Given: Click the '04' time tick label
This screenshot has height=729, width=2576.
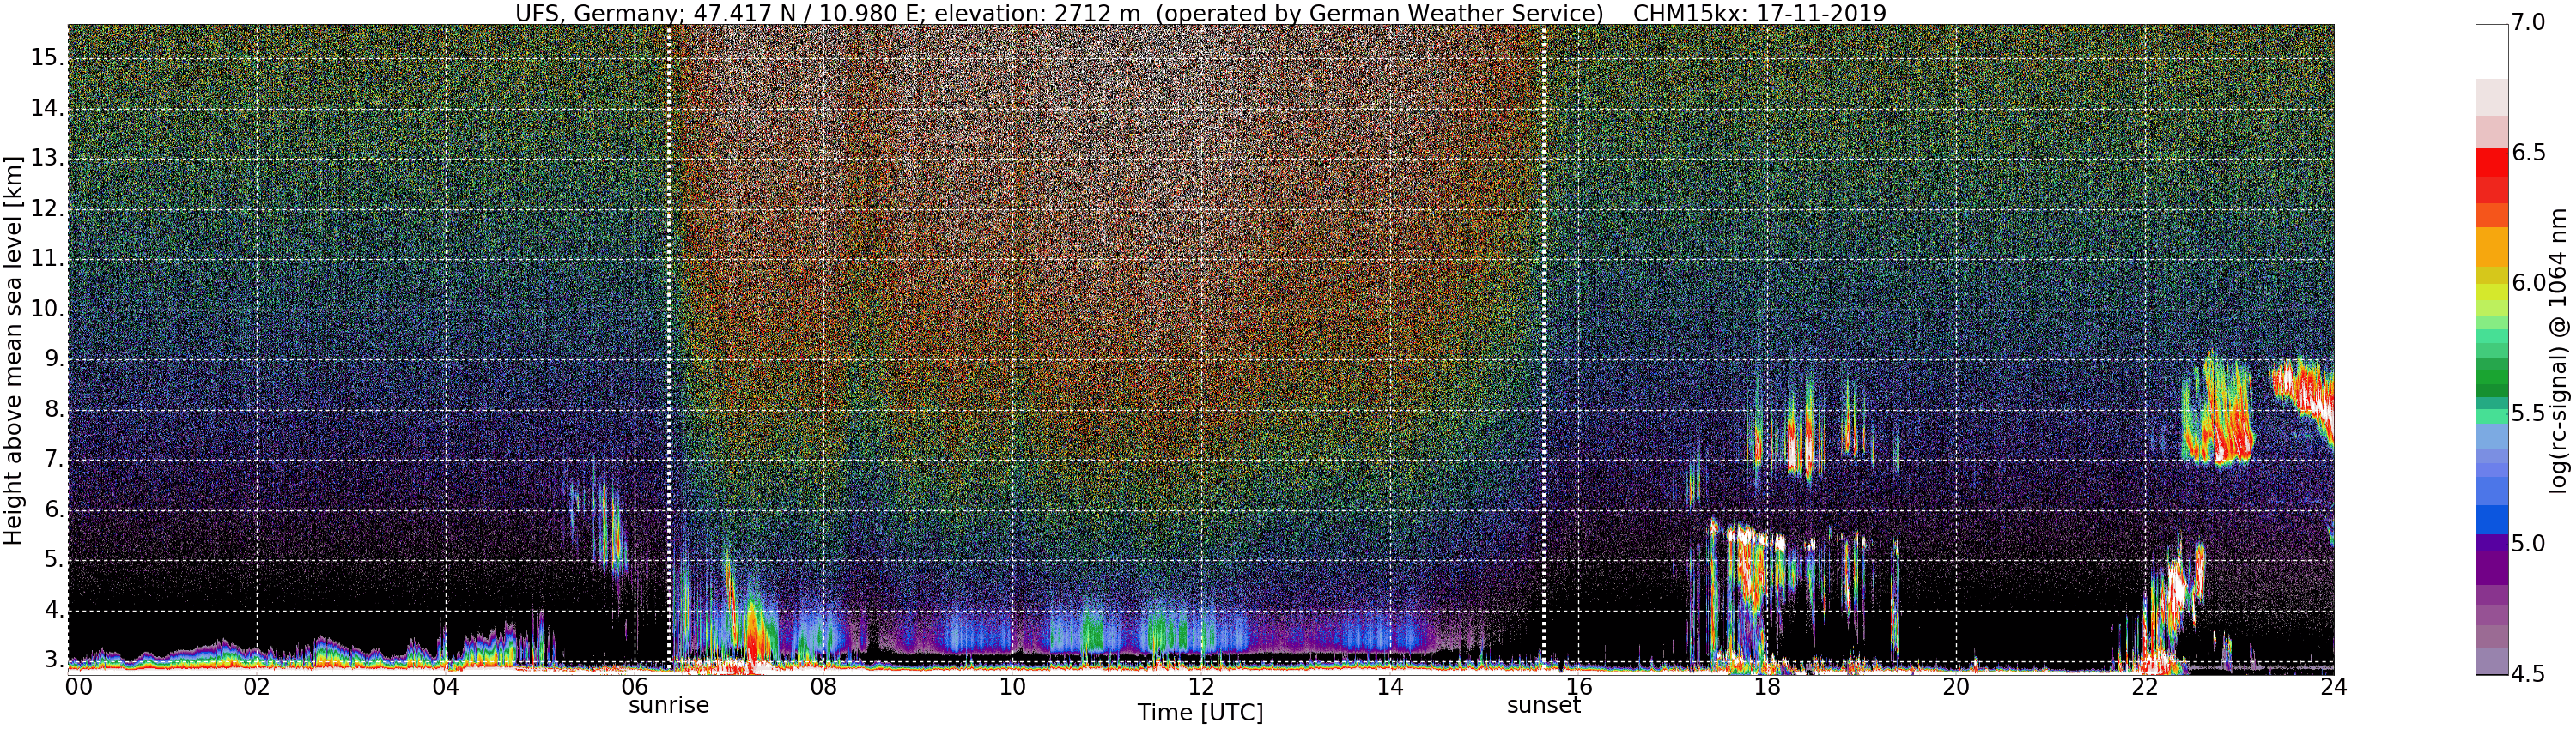Looking at the screenshot, I should pos(446,687).
